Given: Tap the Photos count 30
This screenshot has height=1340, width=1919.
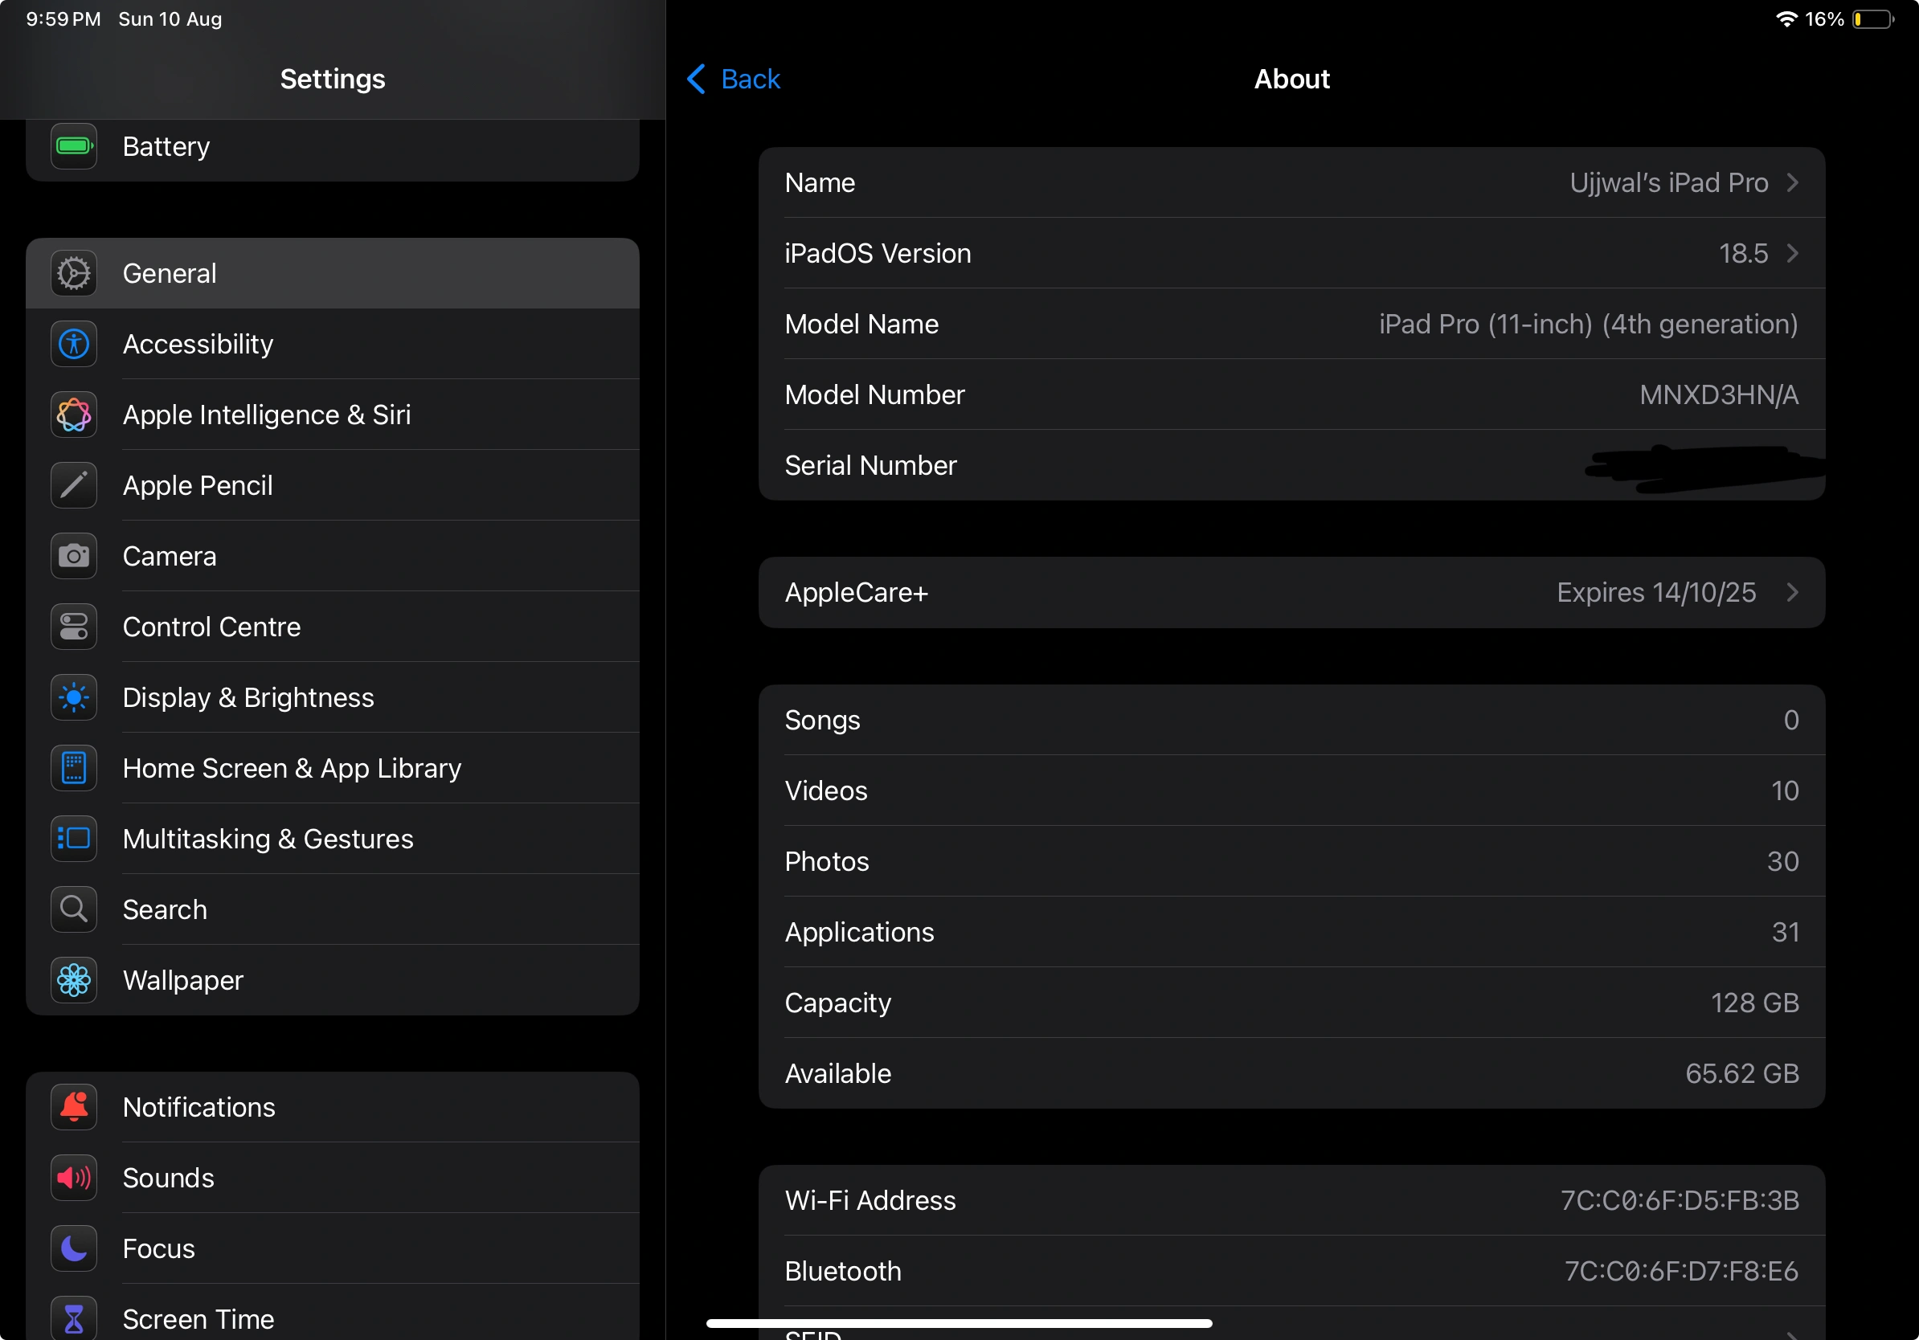Looking at the screenshot, I should (x=1782, y=861).
